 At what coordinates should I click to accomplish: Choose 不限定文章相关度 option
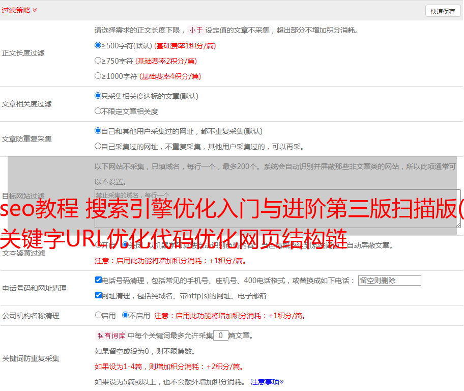98,111
